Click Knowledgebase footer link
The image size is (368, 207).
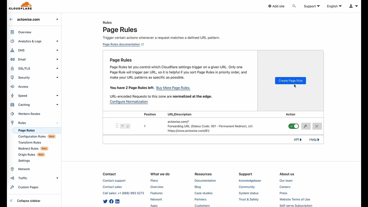[250, 181]
